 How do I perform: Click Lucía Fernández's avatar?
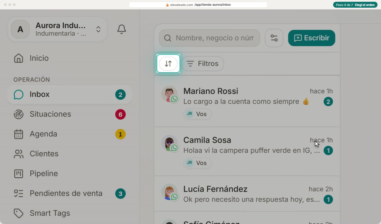coord(169,192)
